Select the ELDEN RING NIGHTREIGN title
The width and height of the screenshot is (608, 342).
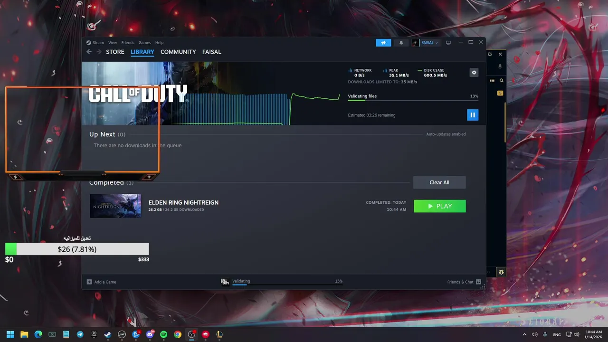click(183, 202)
